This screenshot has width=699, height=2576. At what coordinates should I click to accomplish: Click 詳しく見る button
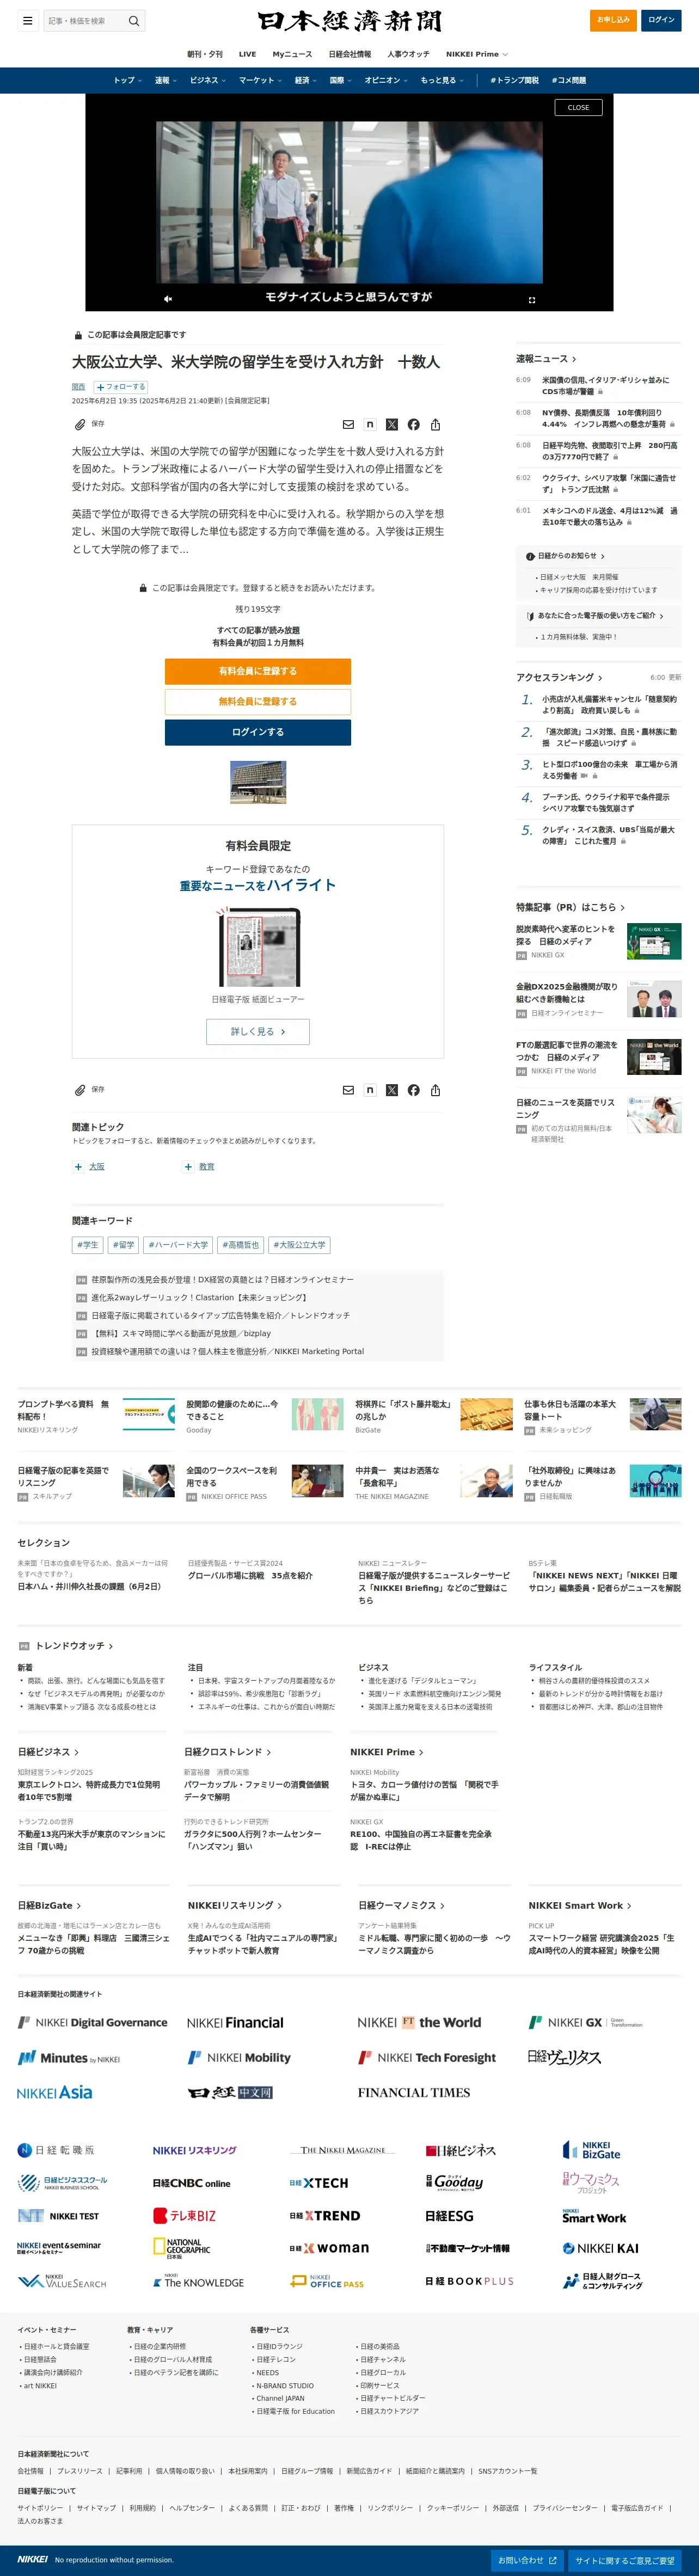[258, 1031]
